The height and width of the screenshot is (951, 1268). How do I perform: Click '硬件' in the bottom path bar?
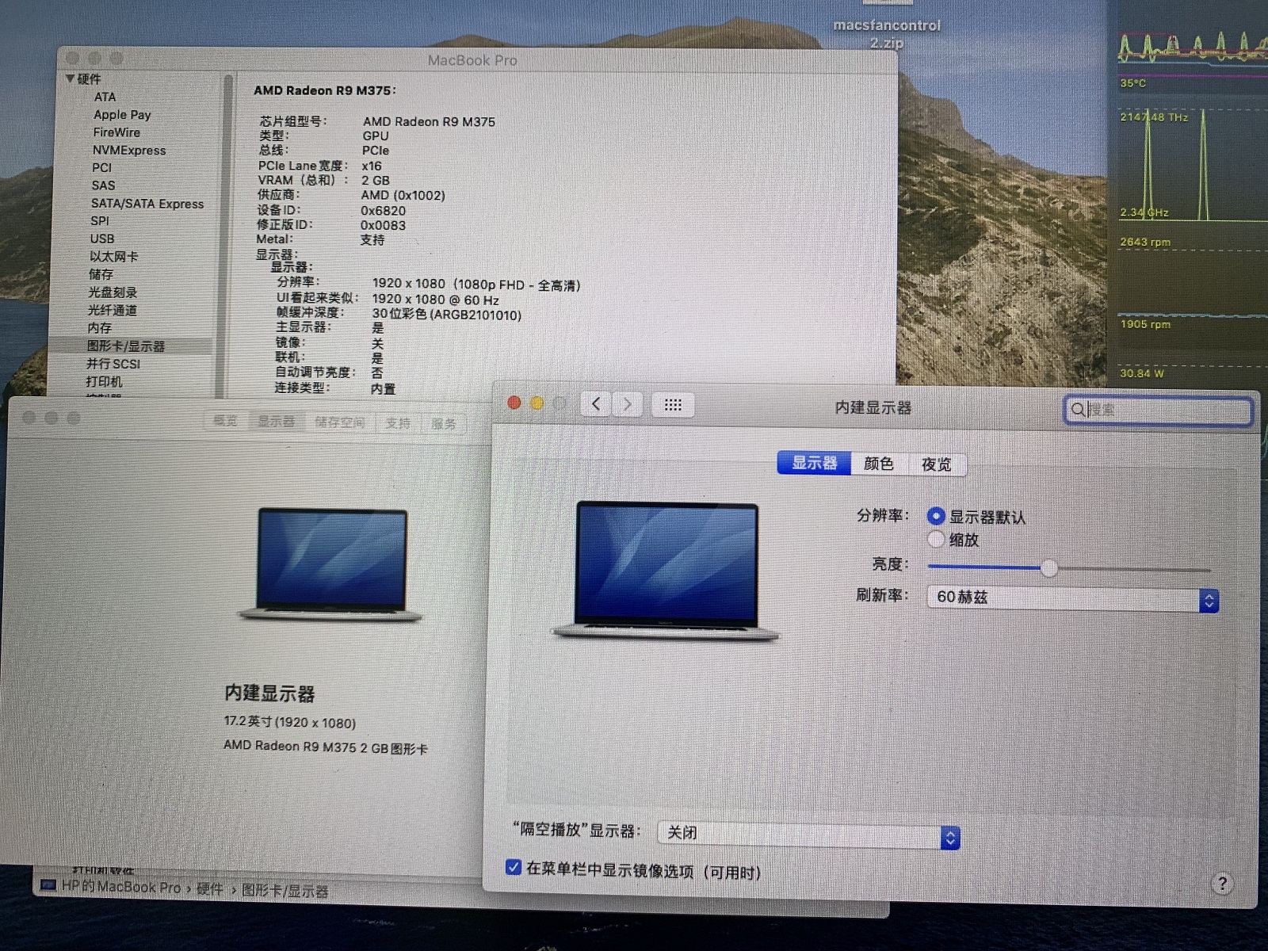point(209,889)
